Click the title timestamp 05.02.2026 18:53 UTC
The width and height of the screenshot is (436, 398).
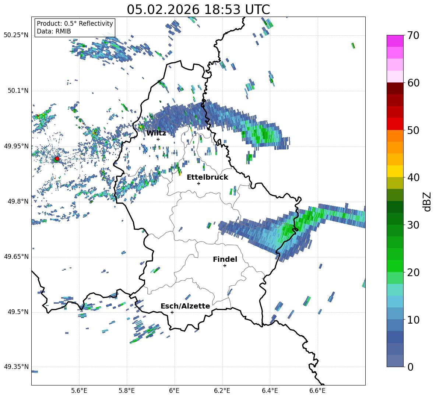[198, 10]
